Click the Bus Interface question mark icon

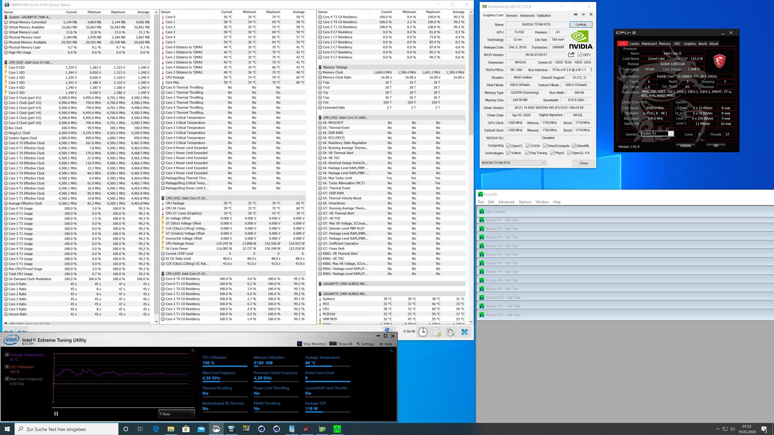pyautogui.click(x=591, y=70)
